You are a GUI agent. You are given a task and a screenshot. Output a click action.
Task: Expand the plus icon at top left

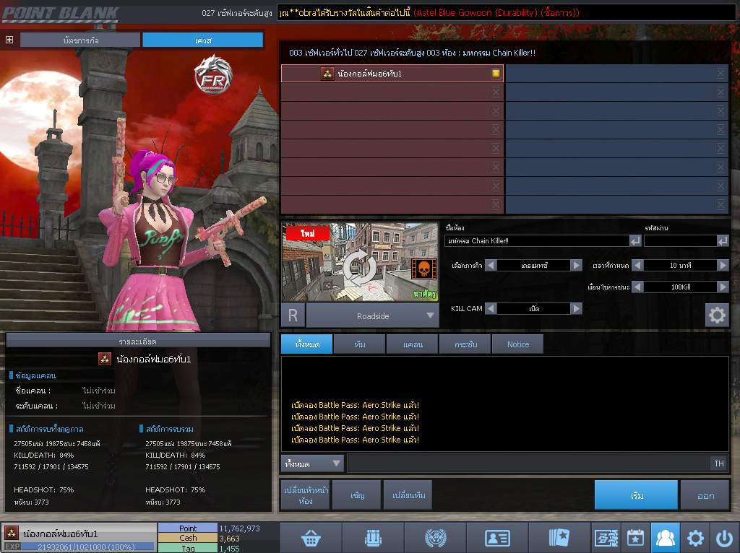click(x=9, y=40)
